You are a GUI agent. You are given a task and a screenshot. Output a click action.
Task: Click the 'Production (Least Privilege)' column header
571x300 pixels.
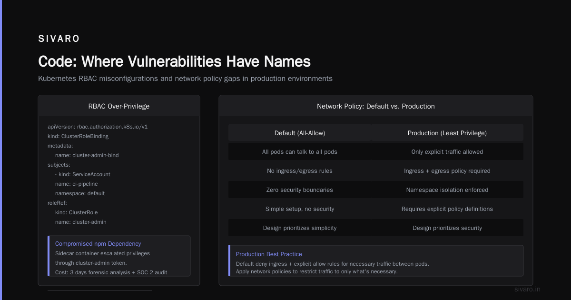[x=447, y=133]
